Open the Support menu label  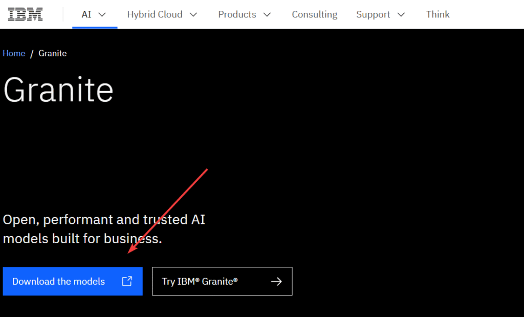pos(373,14)
